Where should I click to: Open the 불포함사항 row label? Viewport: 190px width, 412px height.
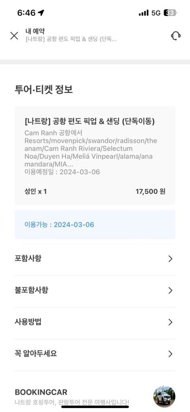pyautogui.click(x=31, y=290)
